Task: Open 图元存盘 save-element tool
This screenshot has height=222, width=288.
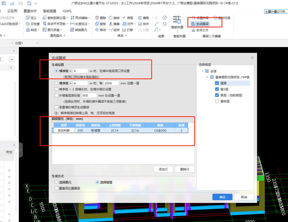Action: 52,30
